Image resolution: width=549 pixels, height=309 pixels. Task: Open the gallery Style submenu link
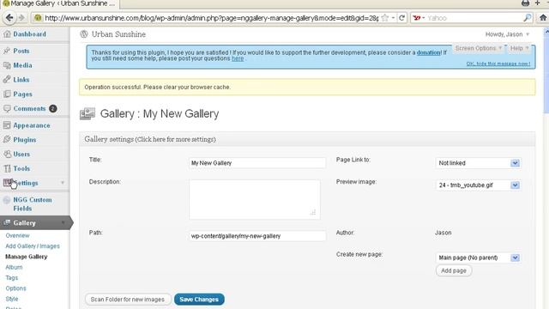tap(12, 299)
